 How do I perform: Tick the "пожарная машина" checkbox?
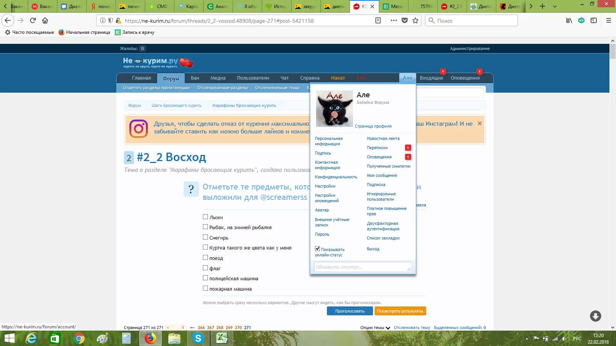tap(206, 288)
